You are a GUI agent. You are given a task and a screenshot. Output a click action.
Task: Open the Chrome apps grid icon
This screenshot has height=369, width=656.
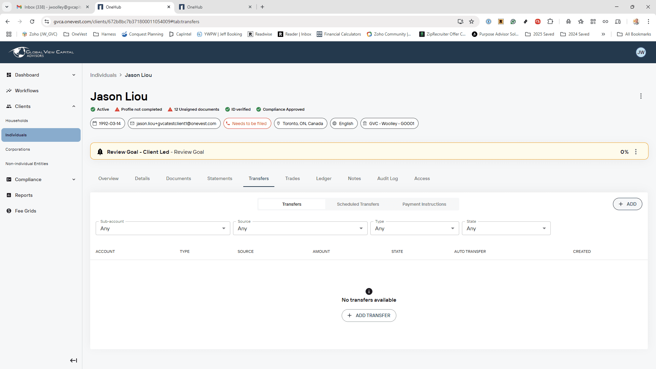9,34
